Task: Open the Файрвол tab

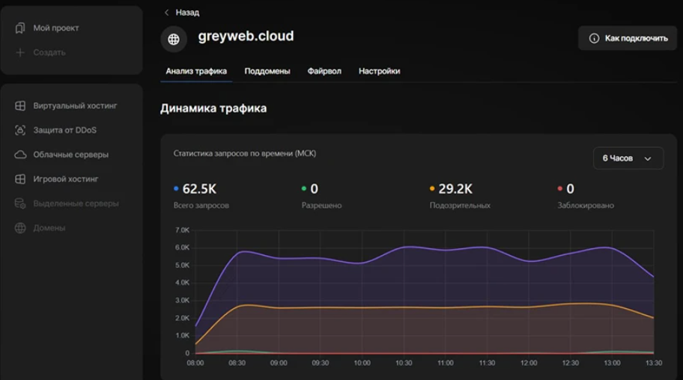Action: point(324,71)
